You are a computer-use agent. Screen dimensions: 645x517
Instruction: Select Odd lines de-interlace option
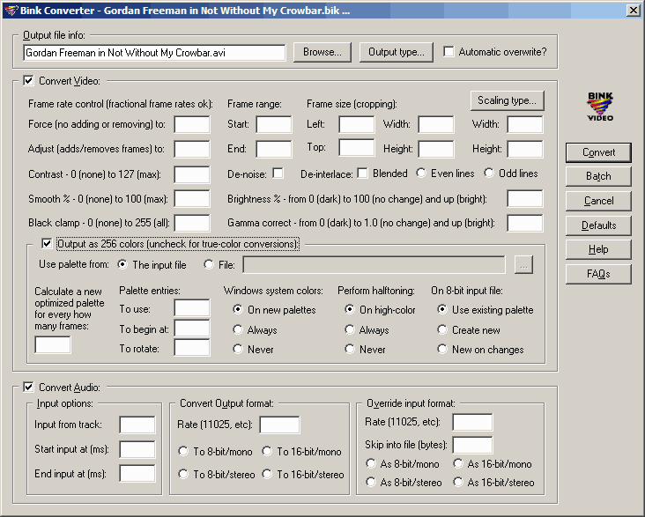click(489, 174)
